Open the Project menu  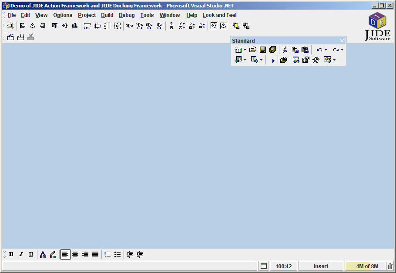[87, 15]
